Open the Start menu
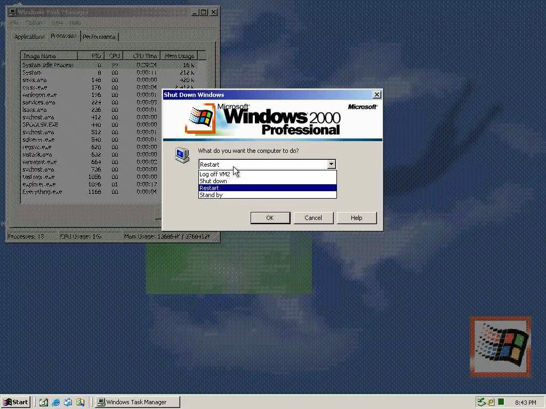The width and height of the screenshot is (546, 409). [16, 402]
